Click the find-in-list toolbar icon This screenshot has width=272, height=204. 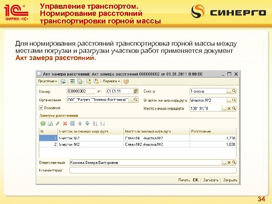(63, 81)
